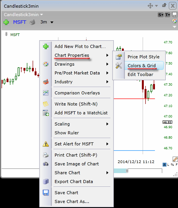Image resolution: width=178 pixels, height=208 pixels.
Task: Click the green plus icon in the context menu
Action: point(46,46)
